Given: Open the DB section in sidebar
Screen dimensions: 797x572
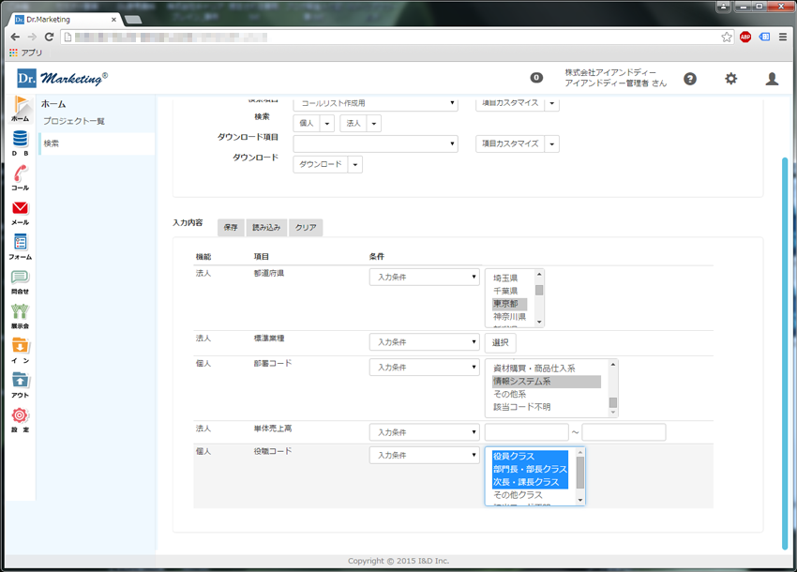Looking at the screenshot, I should tap(20, 141).
